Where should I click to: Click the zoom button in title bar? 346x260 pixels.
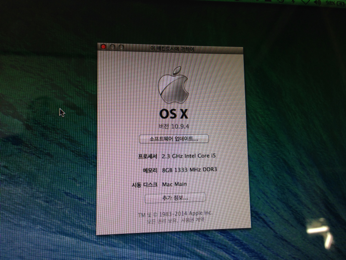[122, 47]
